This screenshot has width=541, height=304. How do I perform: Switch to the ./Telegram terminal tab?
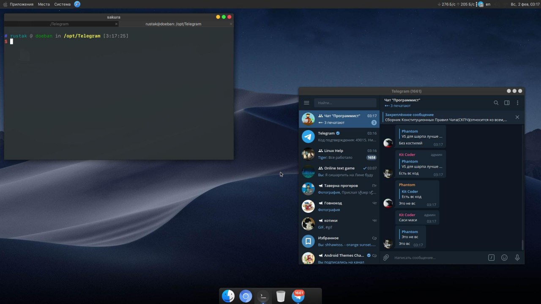(59, 24)
